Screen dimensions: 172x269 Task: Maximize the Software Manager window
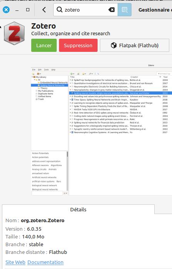click(x=28, y=10)
